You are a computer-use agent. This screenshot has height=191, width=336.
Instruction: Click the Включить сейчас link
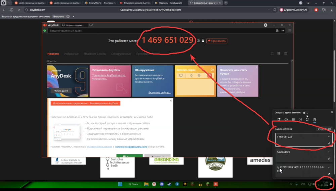tap(159, 92)
